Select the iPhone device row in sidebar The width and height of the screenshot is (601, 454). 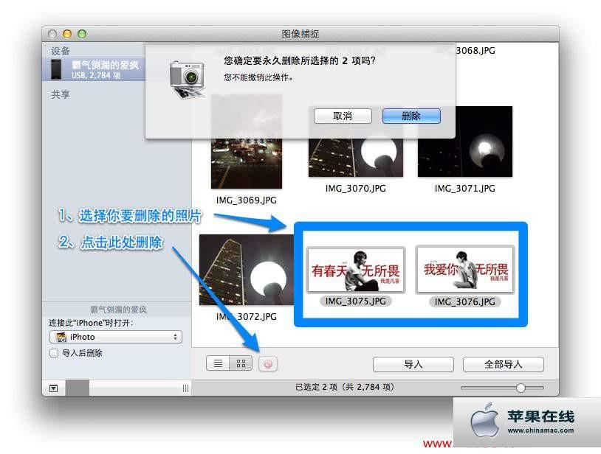(x=94, y=69)
